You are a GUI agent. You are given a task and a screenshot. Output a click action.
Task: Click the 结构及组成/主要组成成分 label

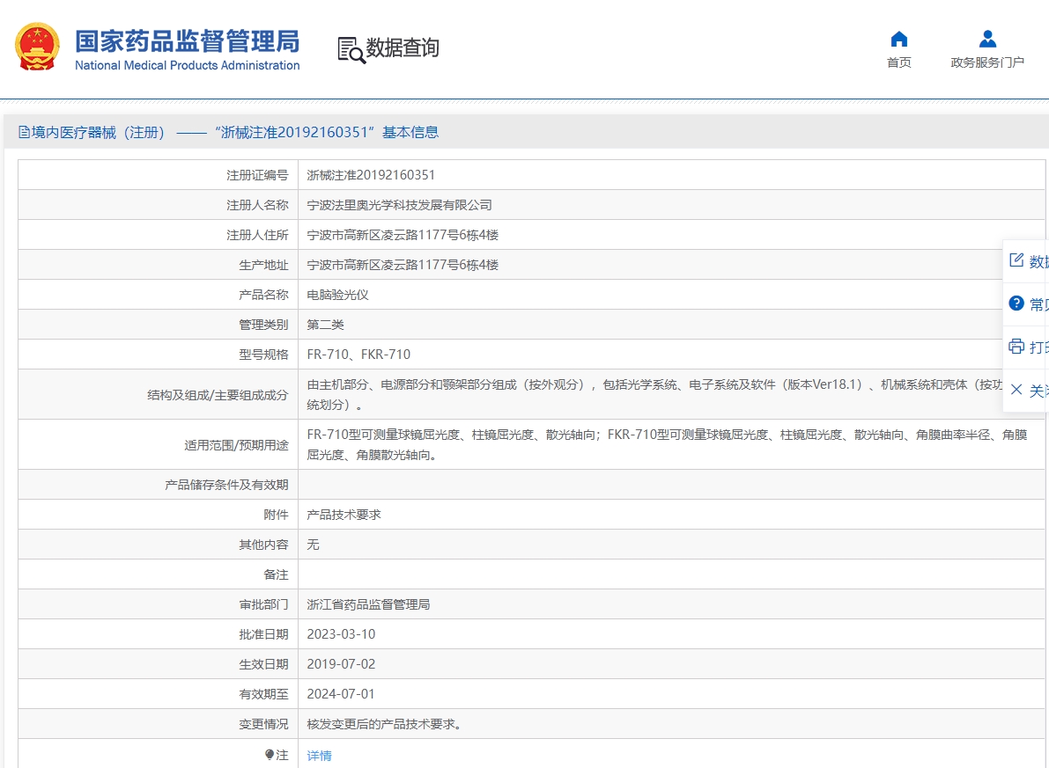click(218, 395)
